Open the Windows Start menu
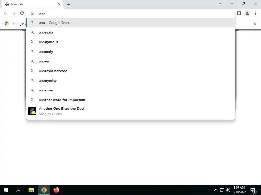Viewport: 261px width, 195px height. (x=6, y=190)
